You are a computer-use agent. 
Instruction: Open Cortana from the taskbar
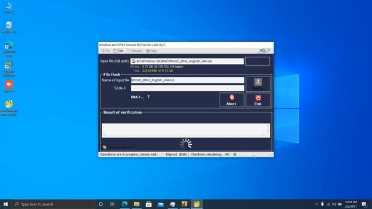coord(101,204)
